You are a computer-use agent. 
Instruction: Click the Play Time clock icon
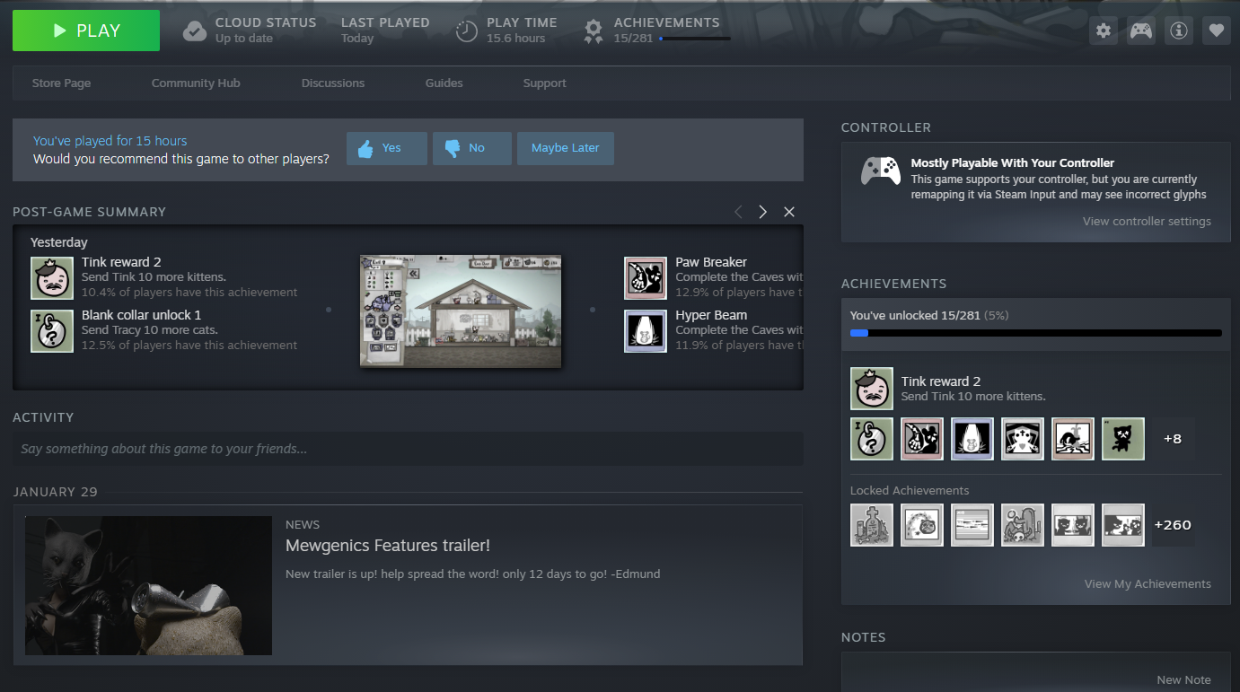(467, 31)
